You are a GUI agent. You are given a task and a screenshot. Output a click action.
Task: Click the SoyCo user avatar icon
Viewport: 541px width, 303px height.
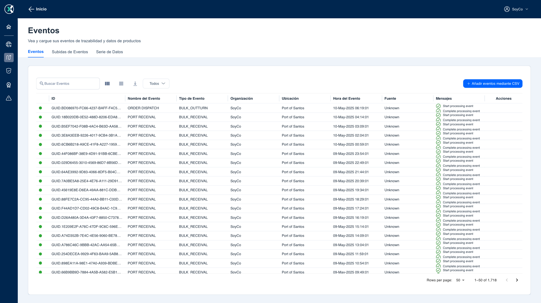pyautogui.click(x=507, y=9)
